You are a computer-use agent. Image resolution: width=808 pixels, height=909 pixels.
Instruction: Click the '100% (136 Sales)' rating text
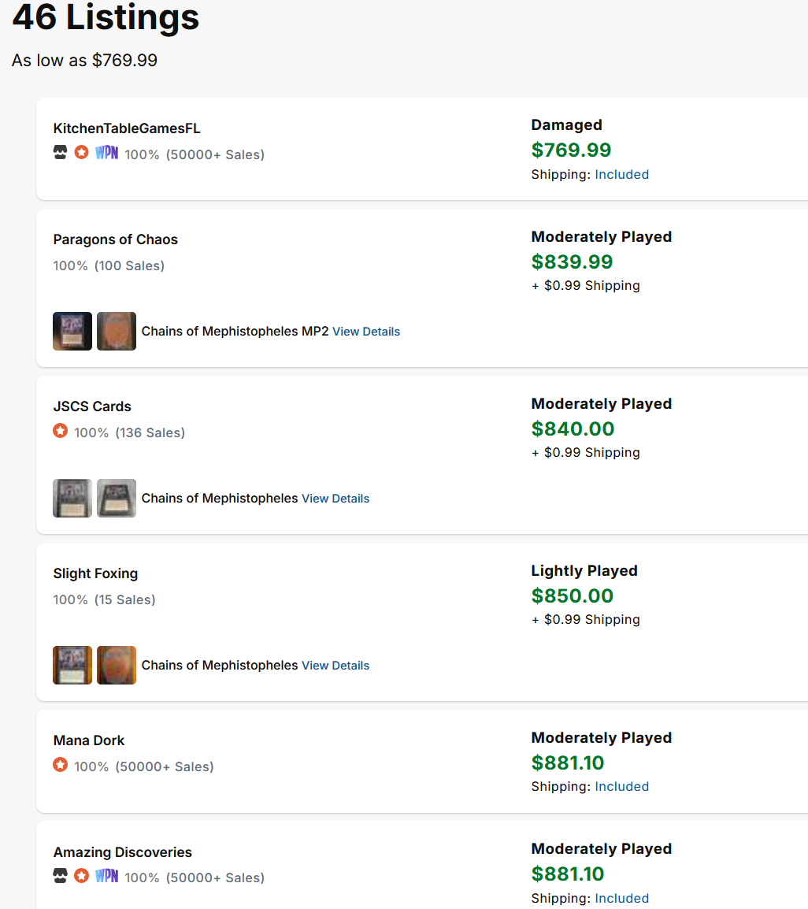(129, 432)
